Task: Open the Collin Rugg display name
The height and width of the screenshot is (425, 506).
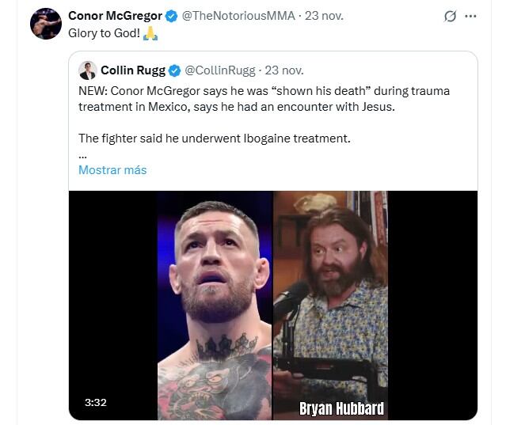Action: 133,70
